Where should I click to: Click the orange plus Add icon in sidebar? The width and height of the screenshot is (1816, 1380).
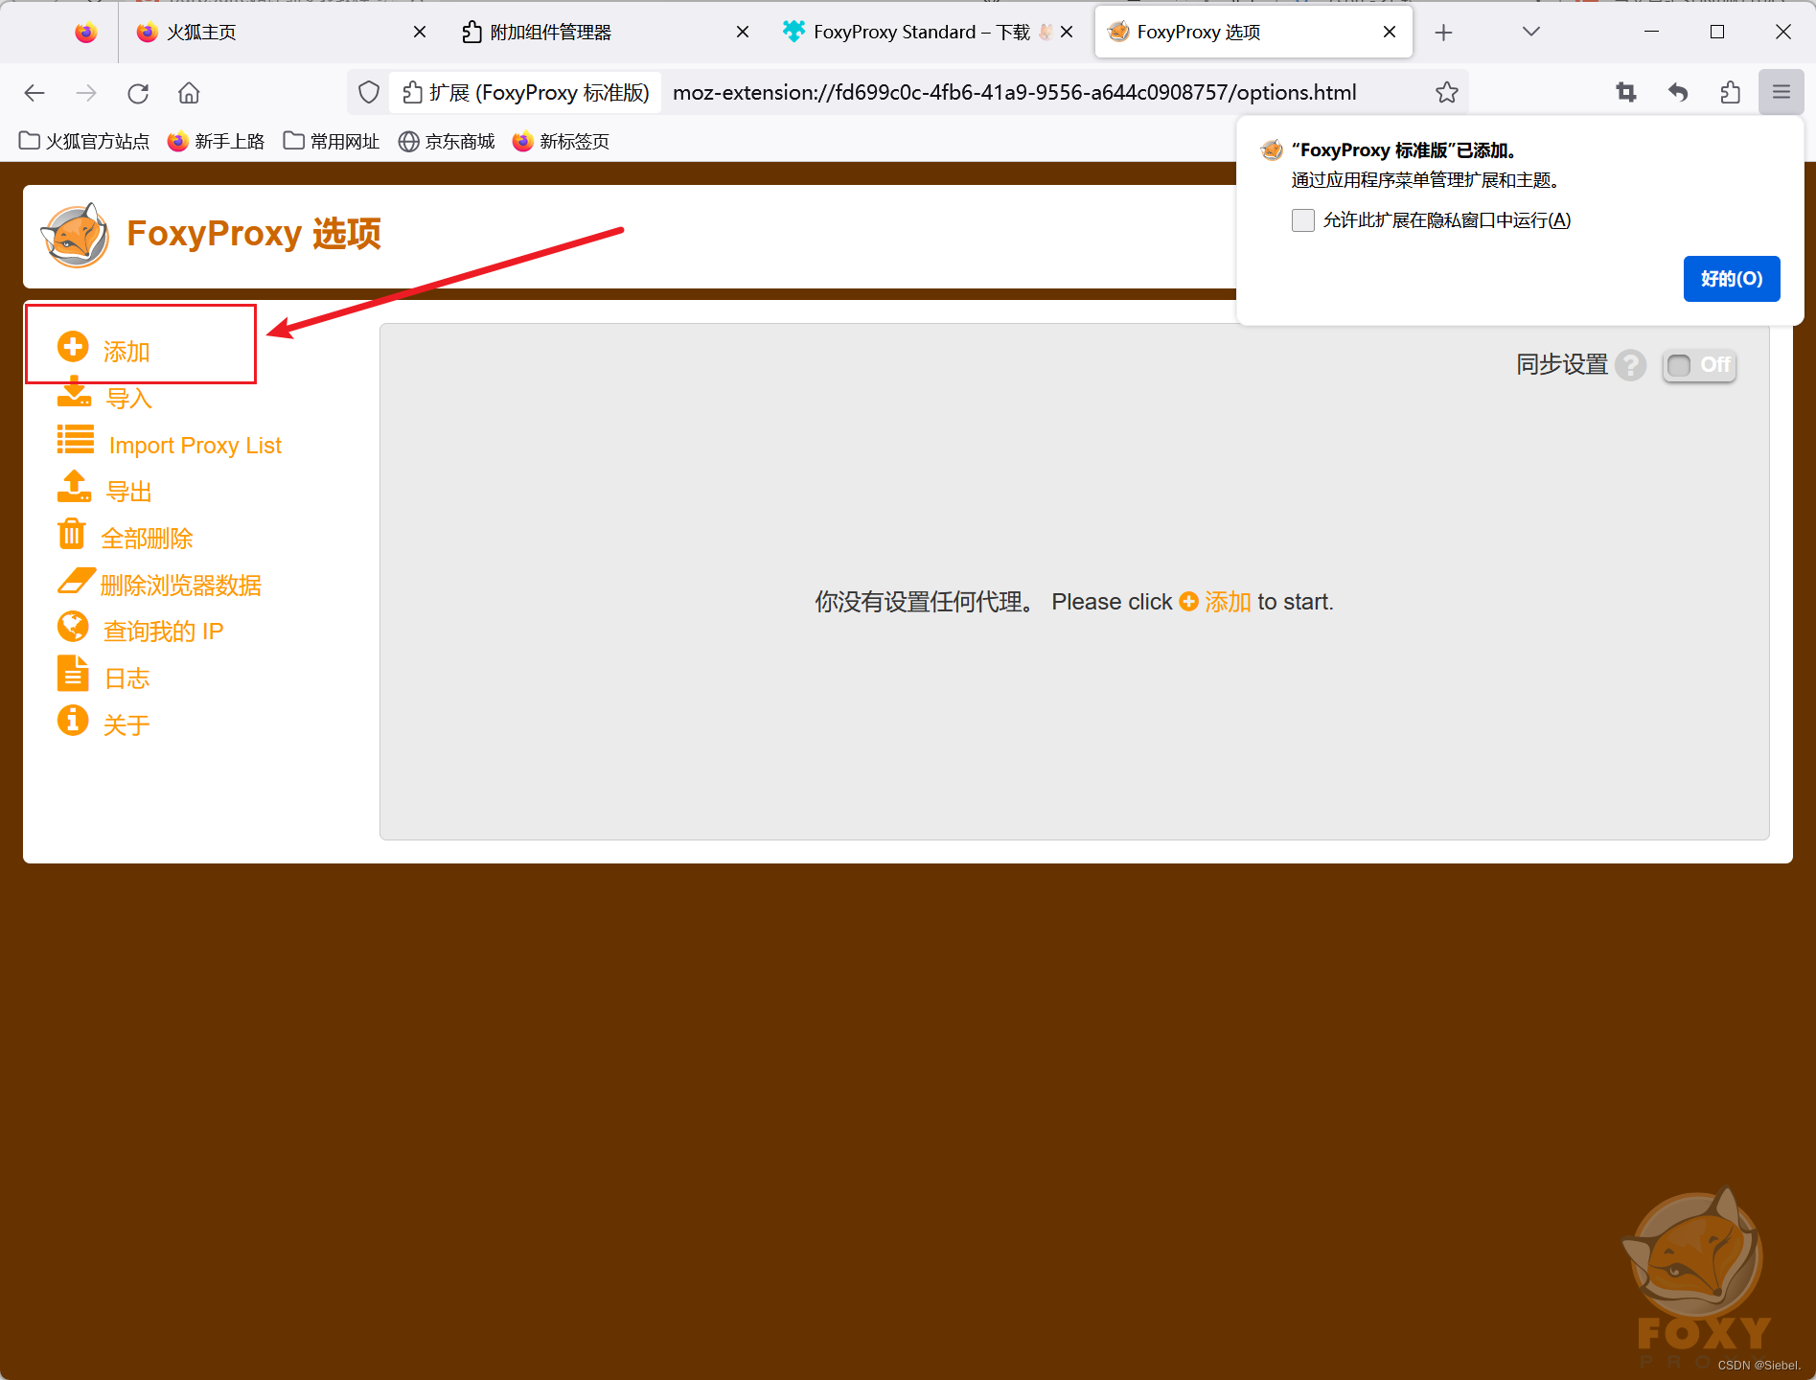(73, 347)
